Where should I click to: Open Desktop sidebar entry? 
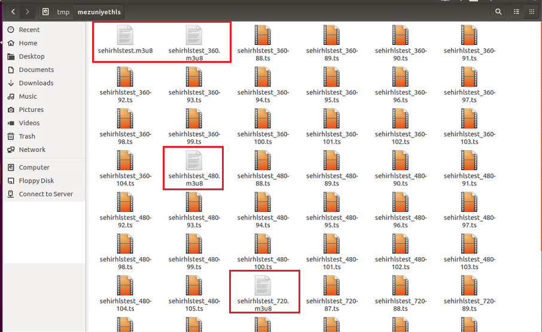pos(44,56)
